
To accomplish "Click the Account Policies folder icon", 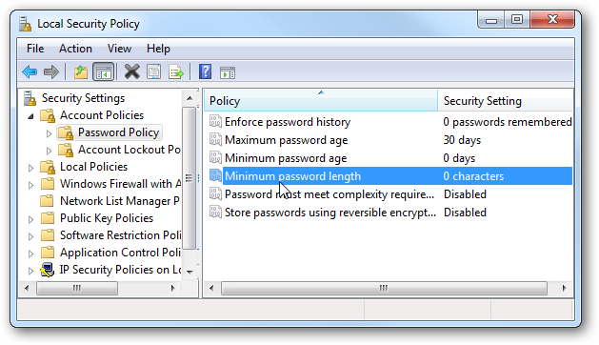I will (x=48, y=115).
